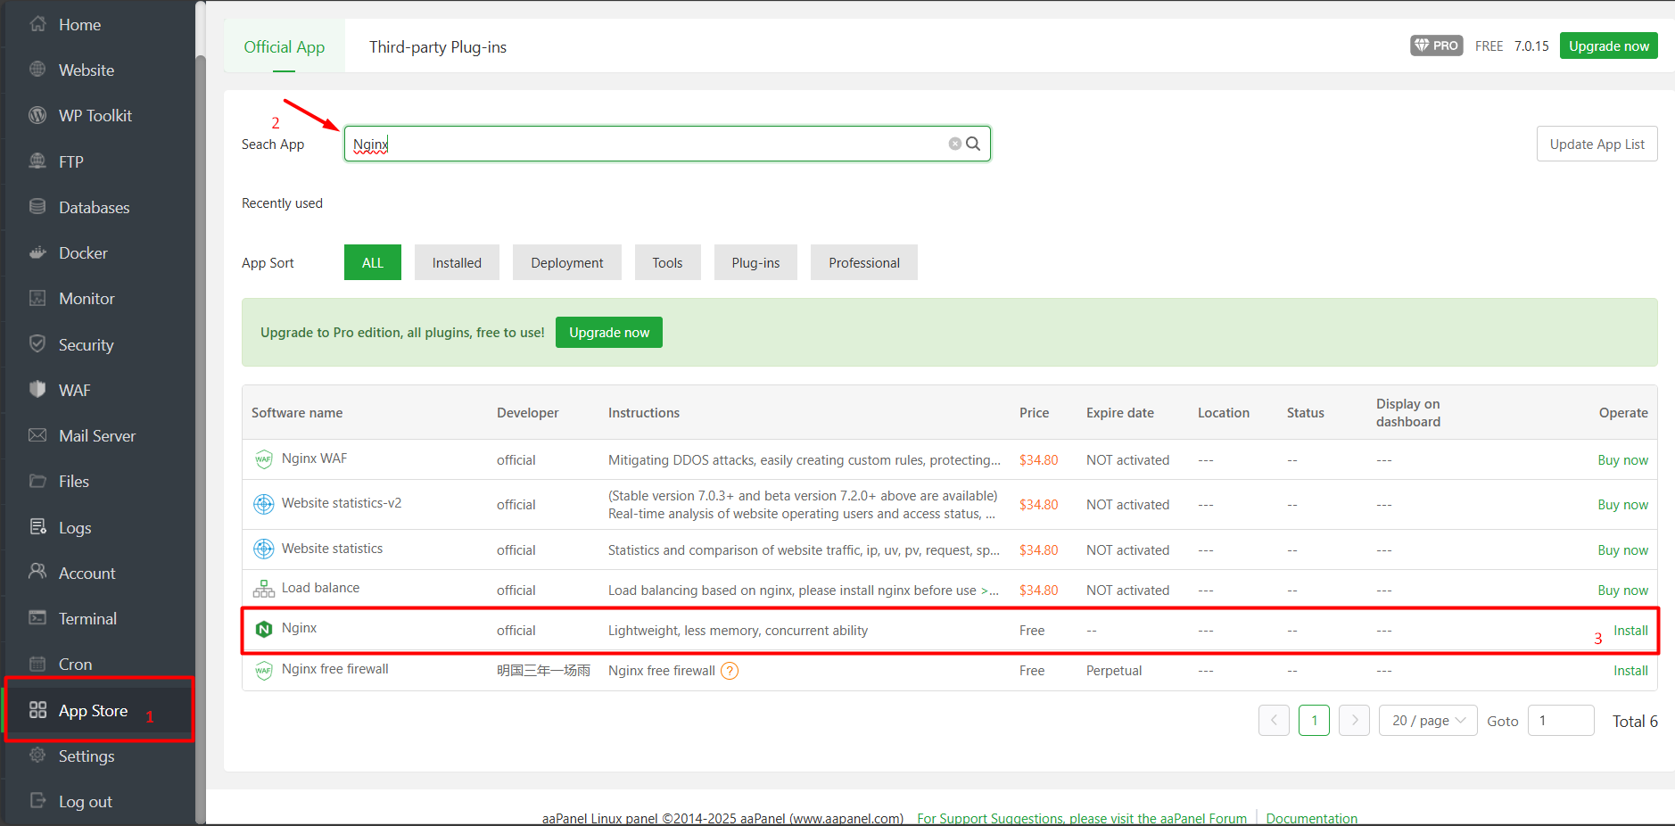
Task: Click the Nginx free firewall software name
Action: [x=334, y=668]
